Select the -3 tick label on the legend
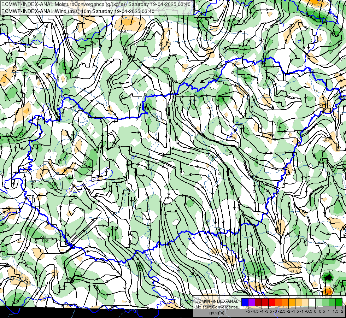The width and height of the screenshot is (346, 318). [275, 311]
